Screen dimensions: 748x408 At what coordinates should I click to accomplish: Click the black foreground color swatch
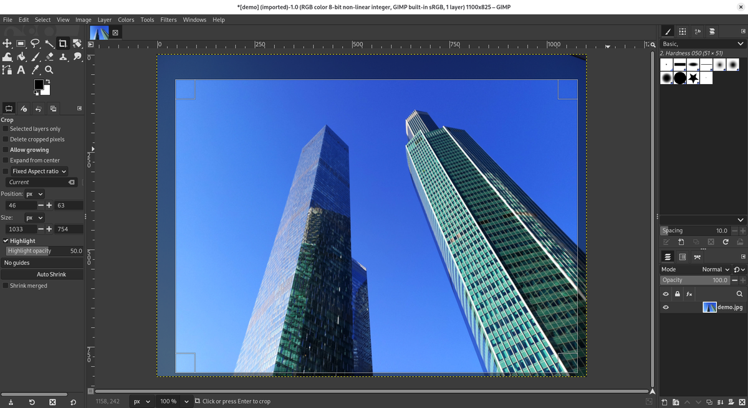(38, 85)
